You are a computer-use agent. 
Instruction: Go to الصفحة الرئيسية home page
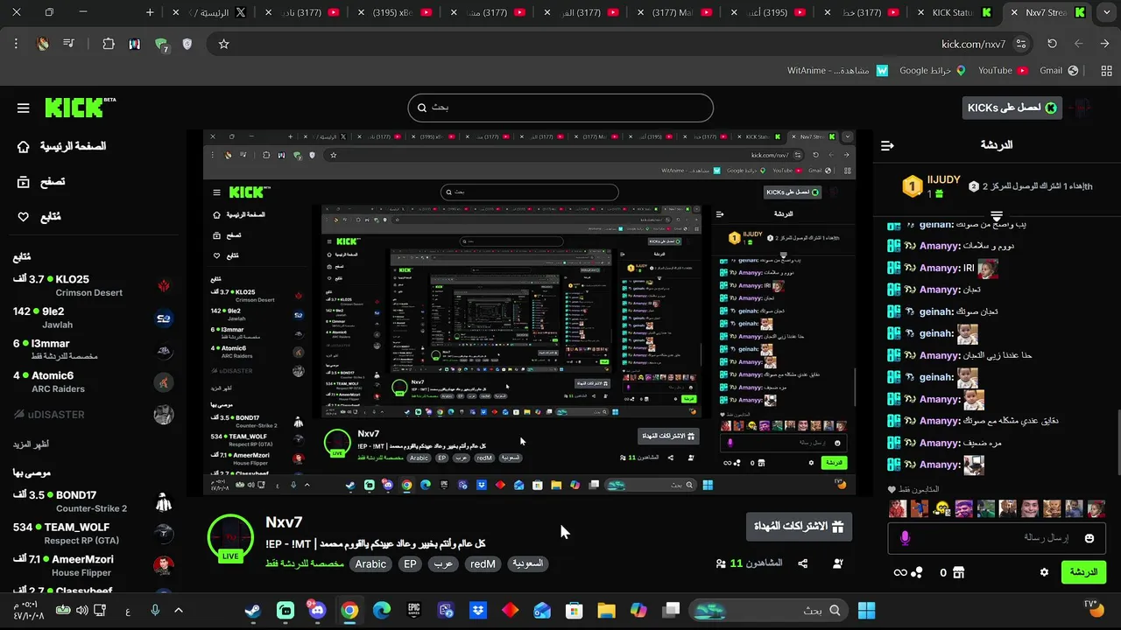pos(61,146)
